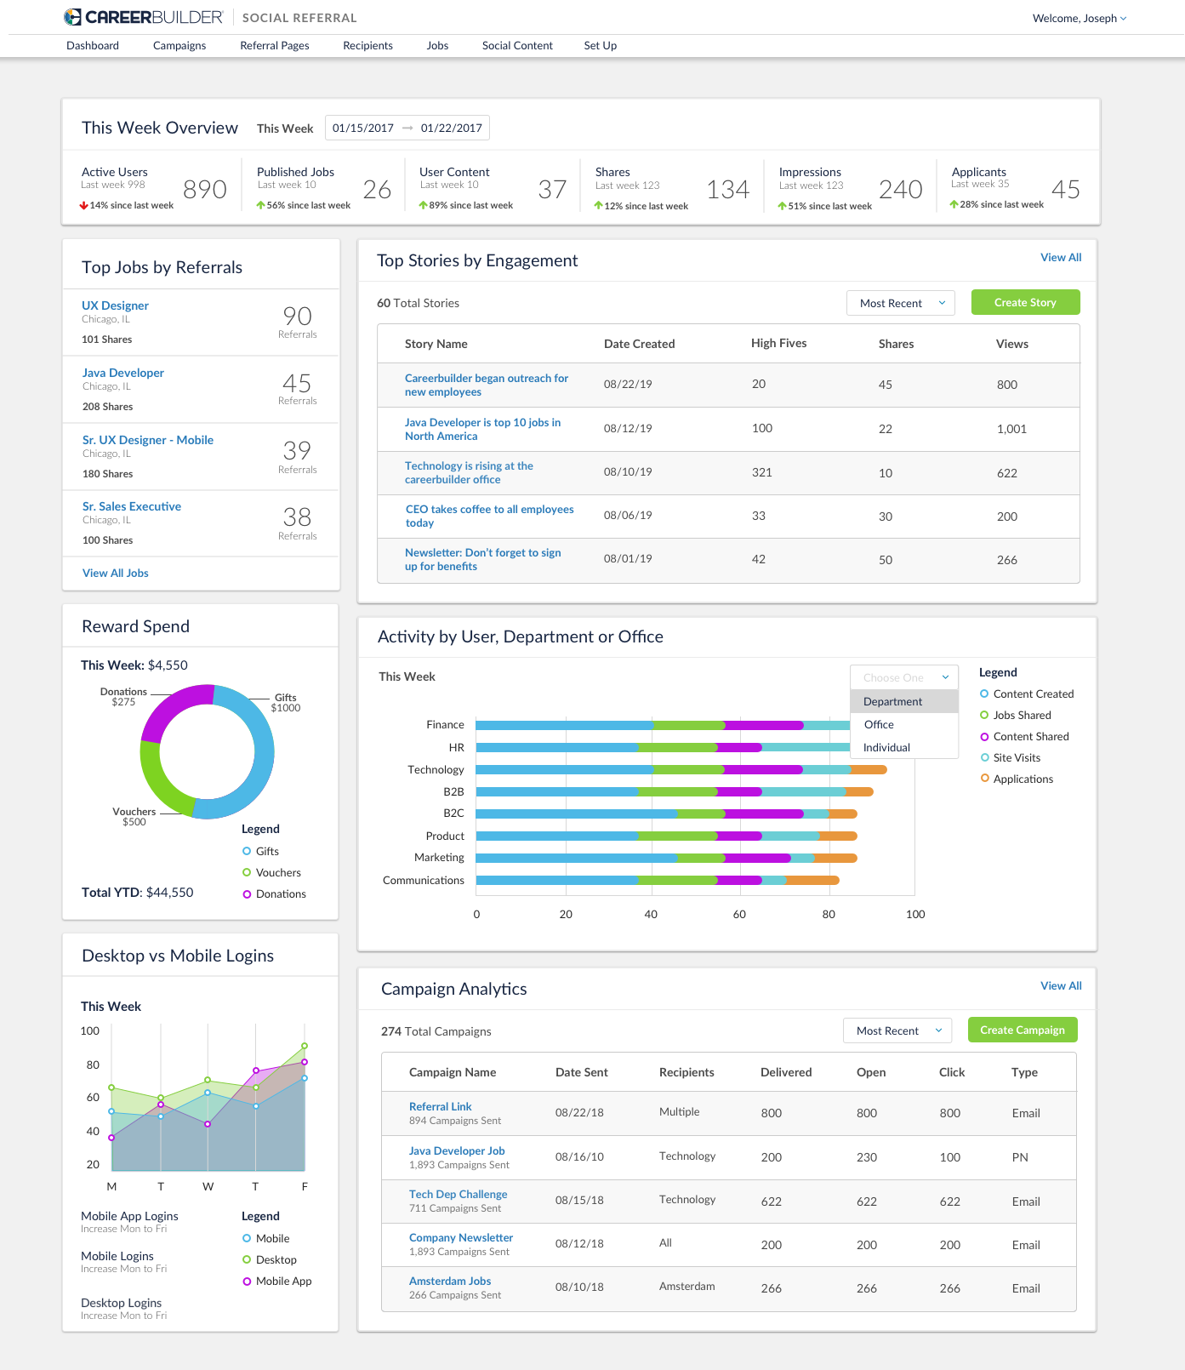1185x1370 pixels.
Task: Open View All in Top Stories
Action: [1061, 257]
